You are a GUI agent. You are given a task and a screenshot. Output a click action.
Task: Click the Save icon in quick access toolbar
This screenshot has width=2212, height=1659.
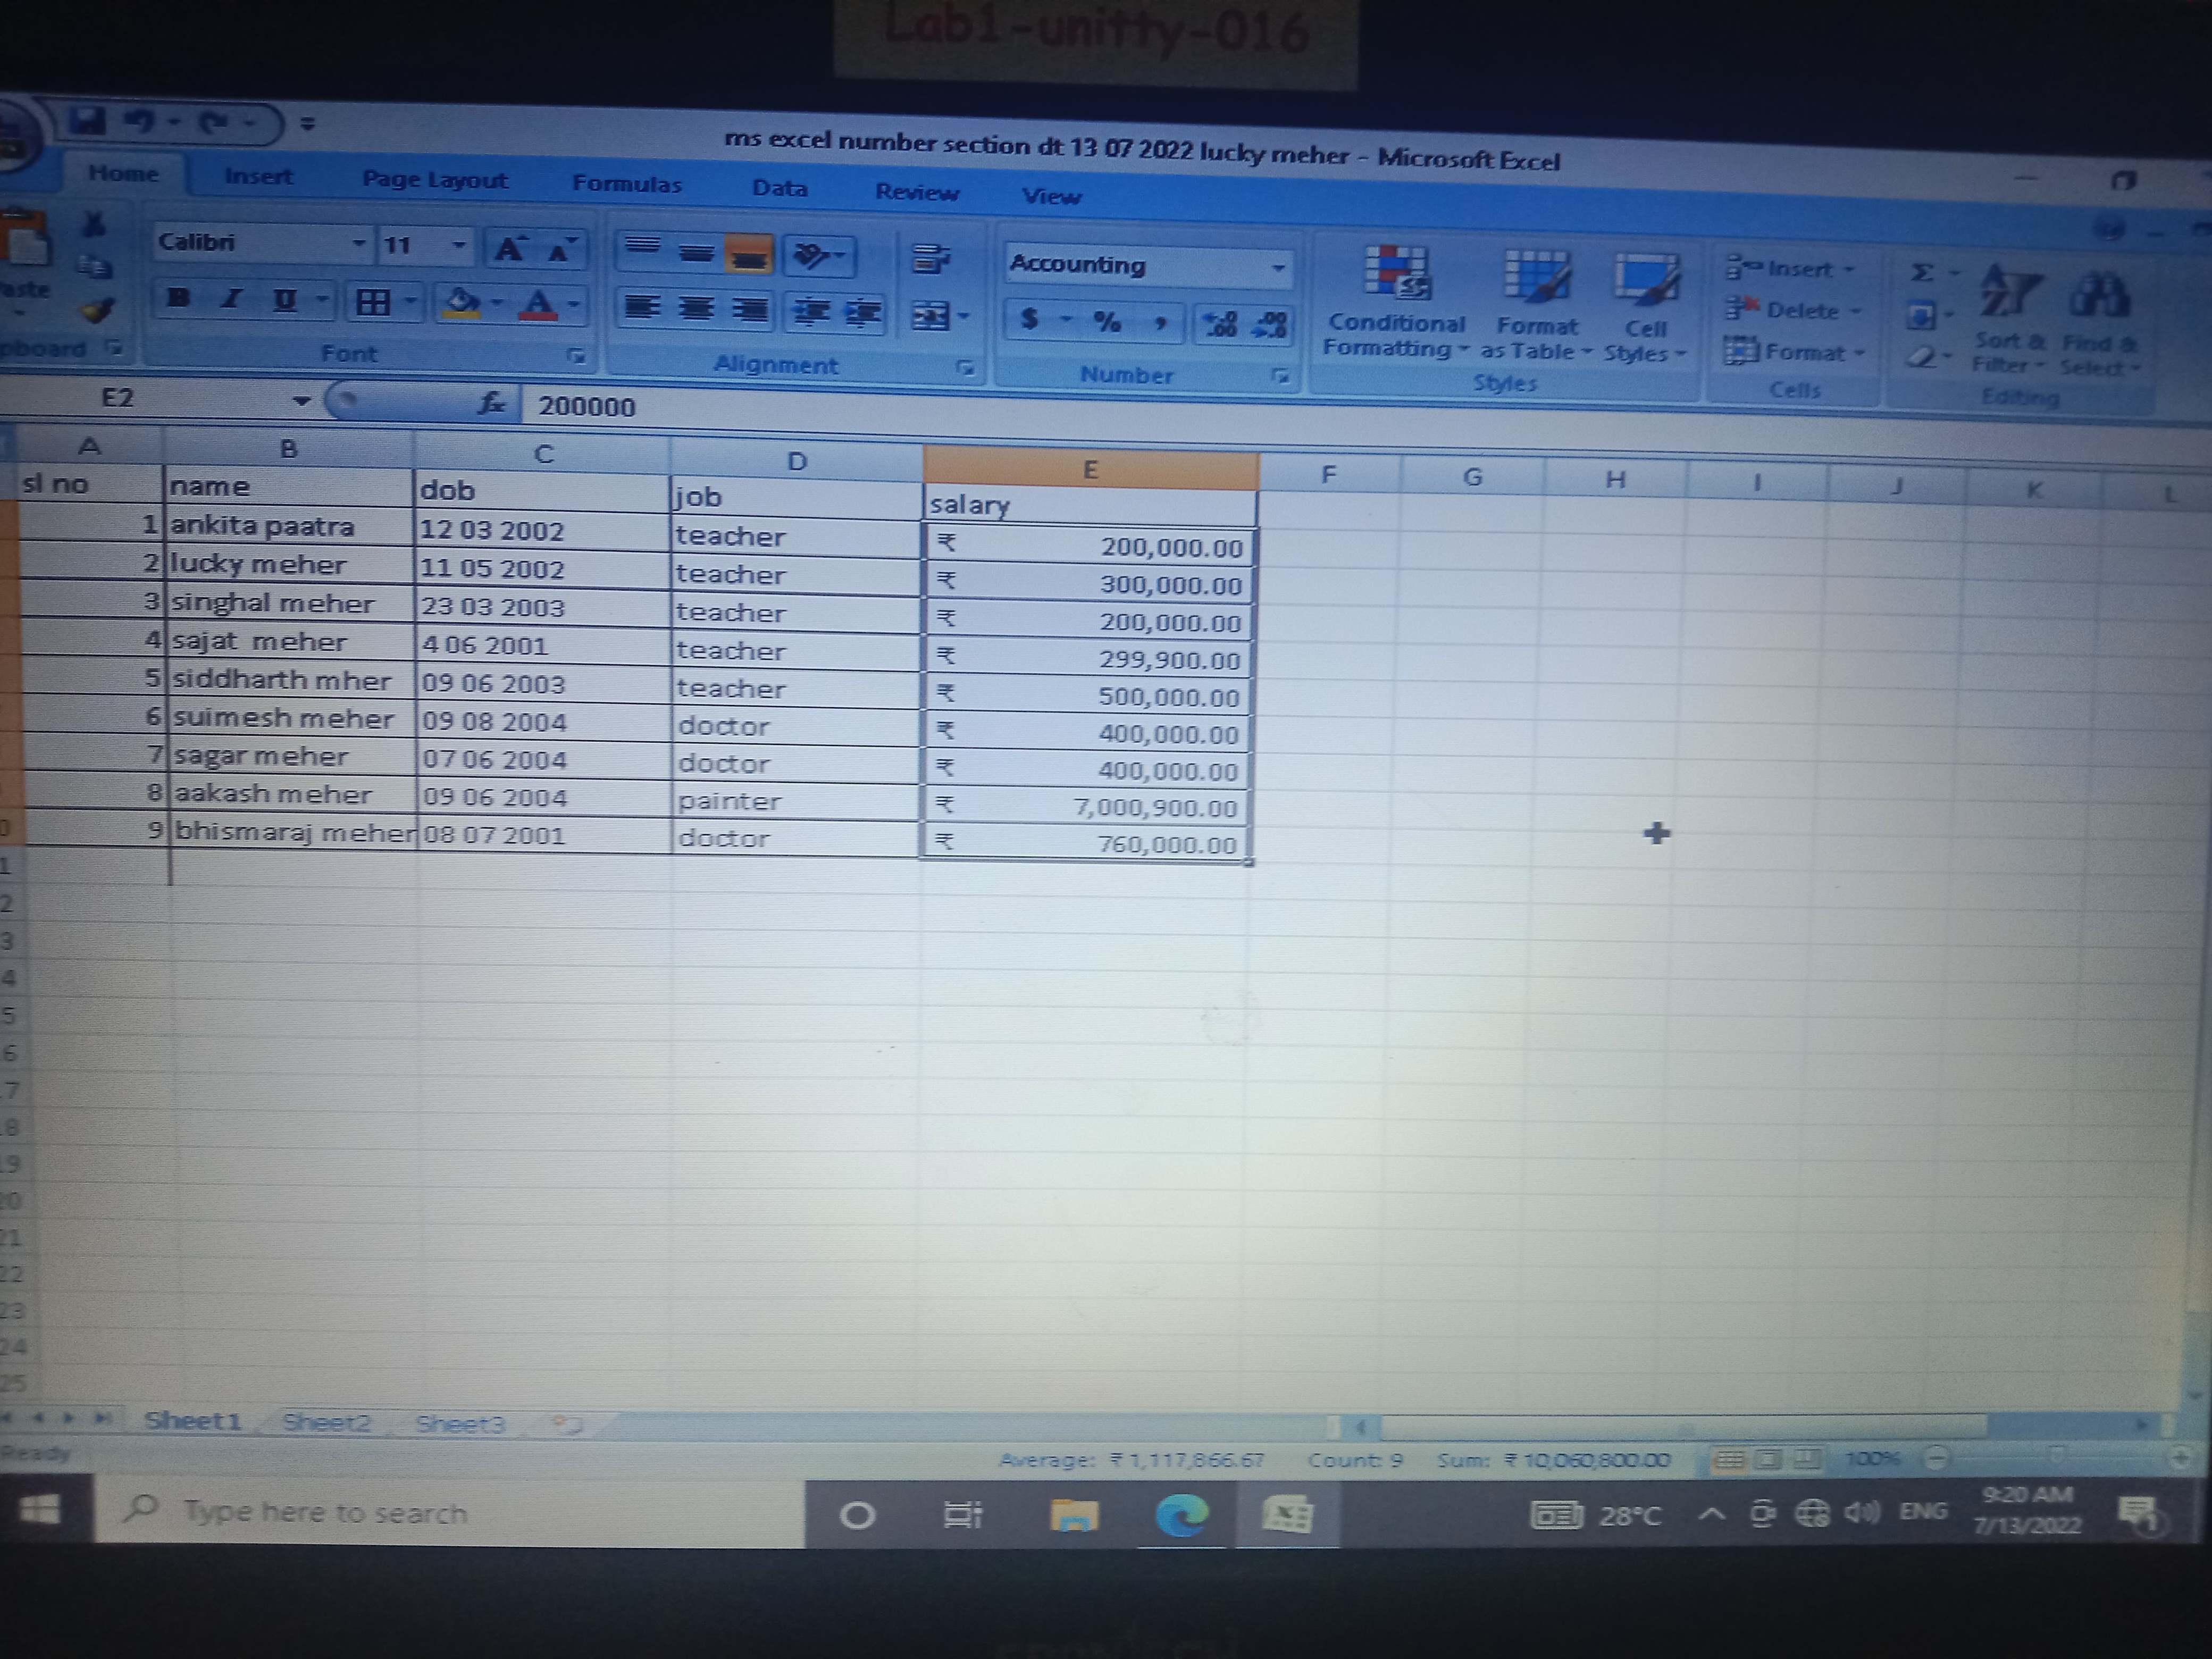(x=88, y=121)
